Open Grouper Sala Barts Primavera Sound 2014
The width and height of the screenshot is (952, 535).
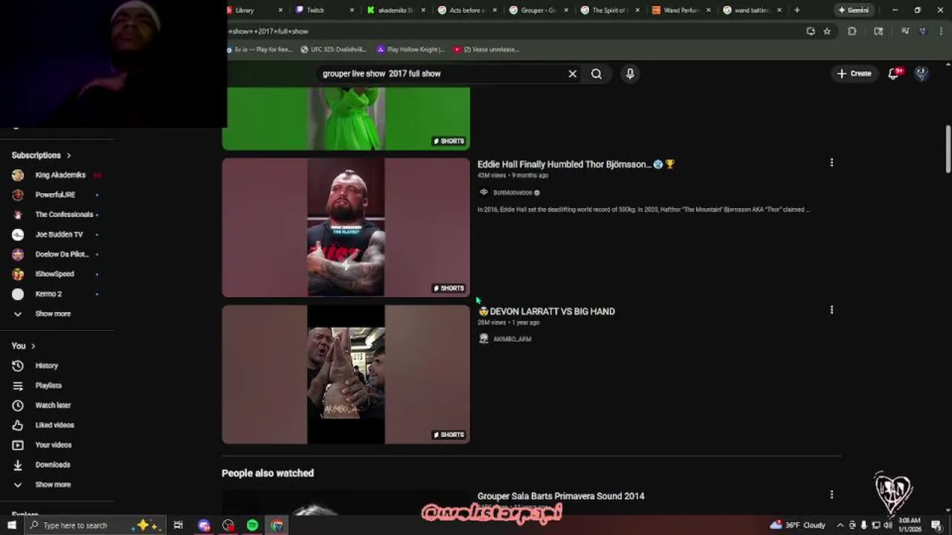point(561,496)
